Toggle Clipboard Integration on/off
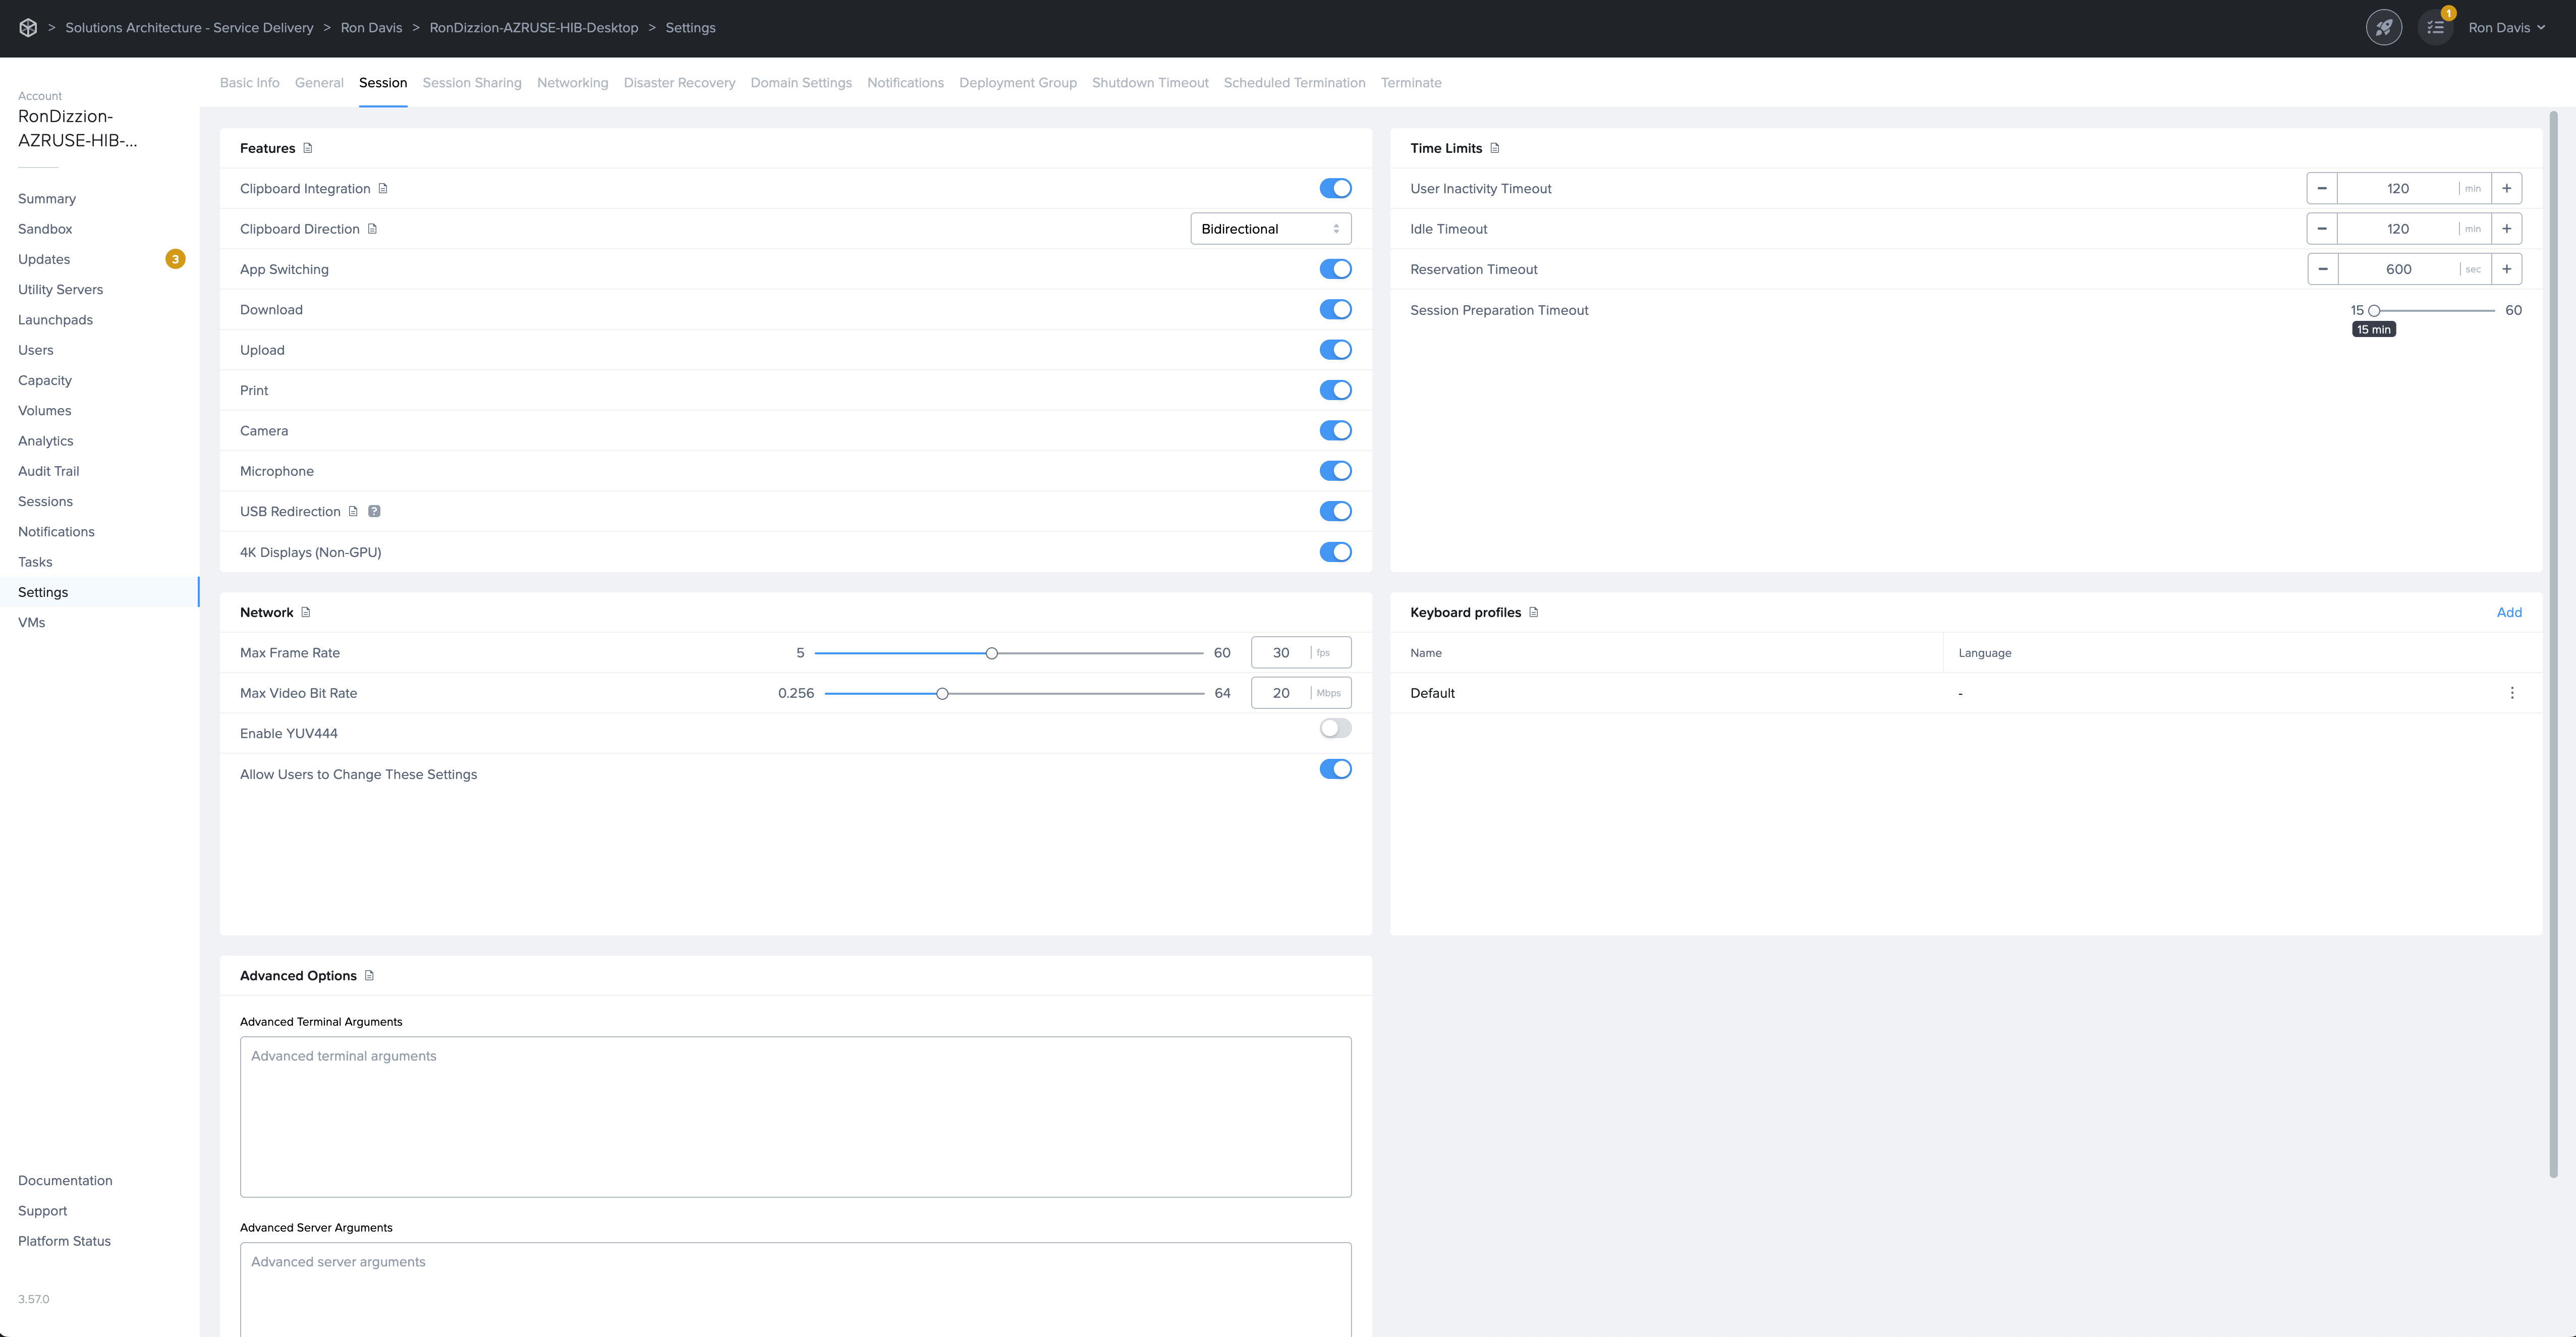Viewport: 2576px width, 1337px height. (x=1336, y=187)
